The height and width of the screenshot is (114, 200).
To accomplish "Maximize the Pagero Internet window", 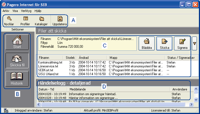I will click(189, 5).
